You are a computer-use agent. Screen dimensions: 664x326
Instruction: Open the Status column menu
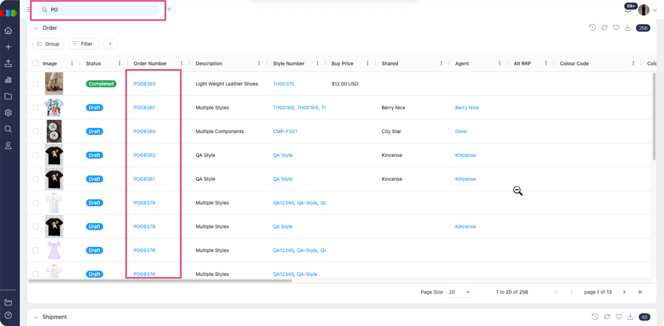[120, 63]
